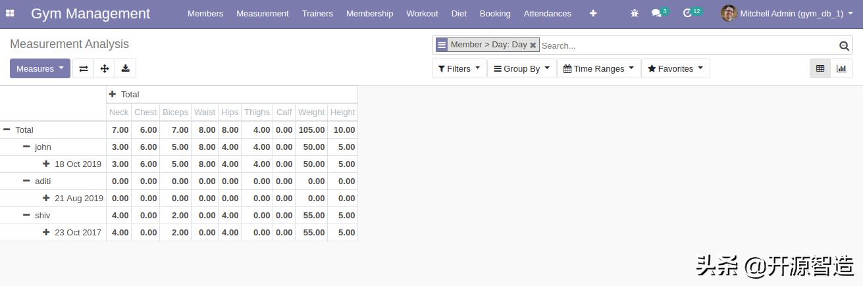The width and height of the screenshot is (863, 286).
Task: Remove the Member > Day: Day facet
Action: tap(533, 45)
